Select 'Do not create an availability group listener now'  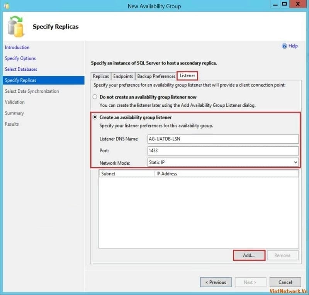coord(95,97)
